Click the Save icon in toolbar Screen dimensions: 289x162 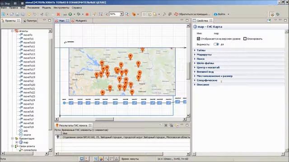click(x=17, y=14)
